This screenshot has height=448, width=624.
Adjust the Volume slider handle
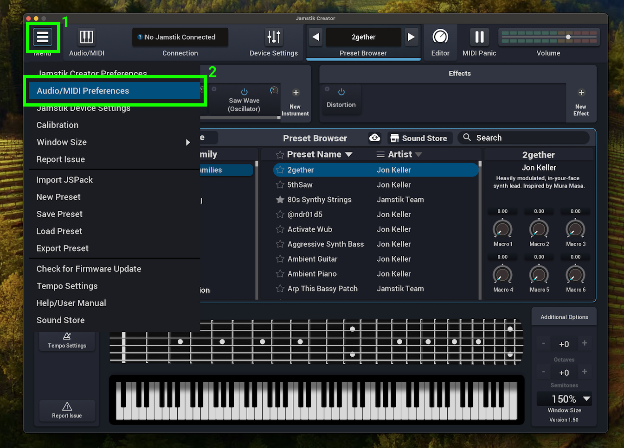568,37
